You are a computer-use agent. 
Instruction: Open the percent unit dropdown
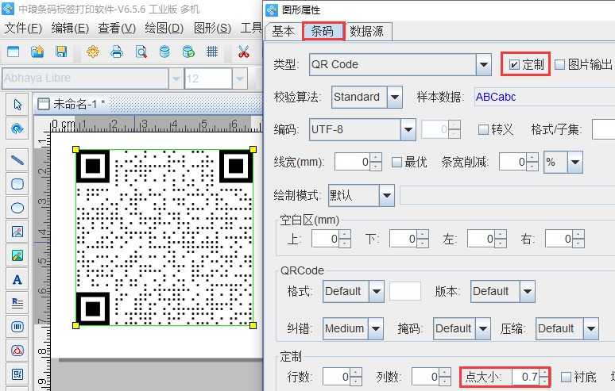click(x=575, y=162)
